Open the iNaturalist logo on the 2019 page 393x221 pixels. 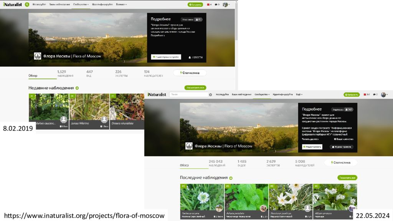tap(13, 5)
